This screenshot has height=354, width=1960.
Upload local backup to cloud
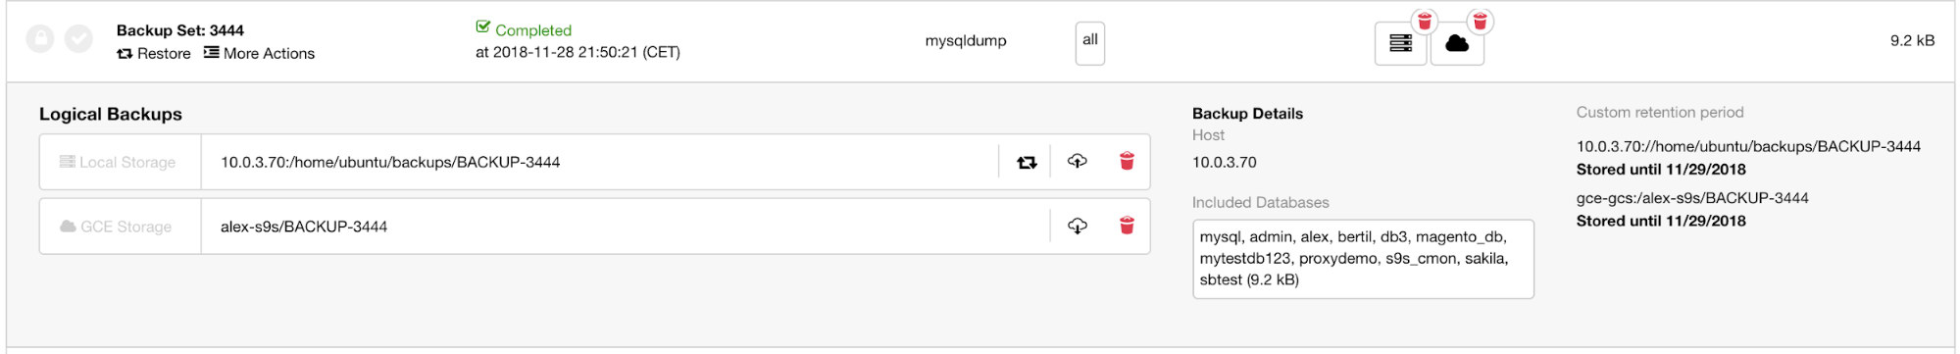tap(1078, 162)
